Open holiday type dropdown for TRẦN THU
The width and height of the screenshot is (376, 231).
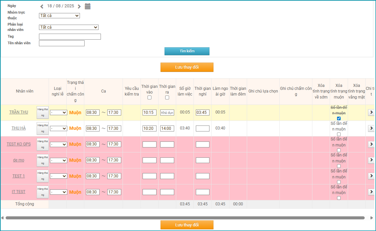click(58, 113)
